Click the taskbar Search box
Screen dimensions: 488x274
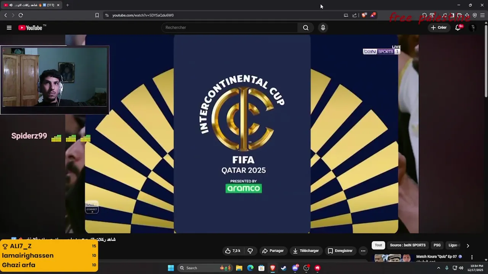click(205, 268)
